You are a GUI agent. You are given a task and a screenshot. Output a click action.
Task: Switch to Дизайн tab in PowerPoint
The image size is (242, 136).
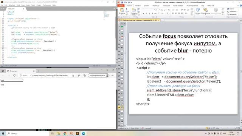[x=146, y=6]
